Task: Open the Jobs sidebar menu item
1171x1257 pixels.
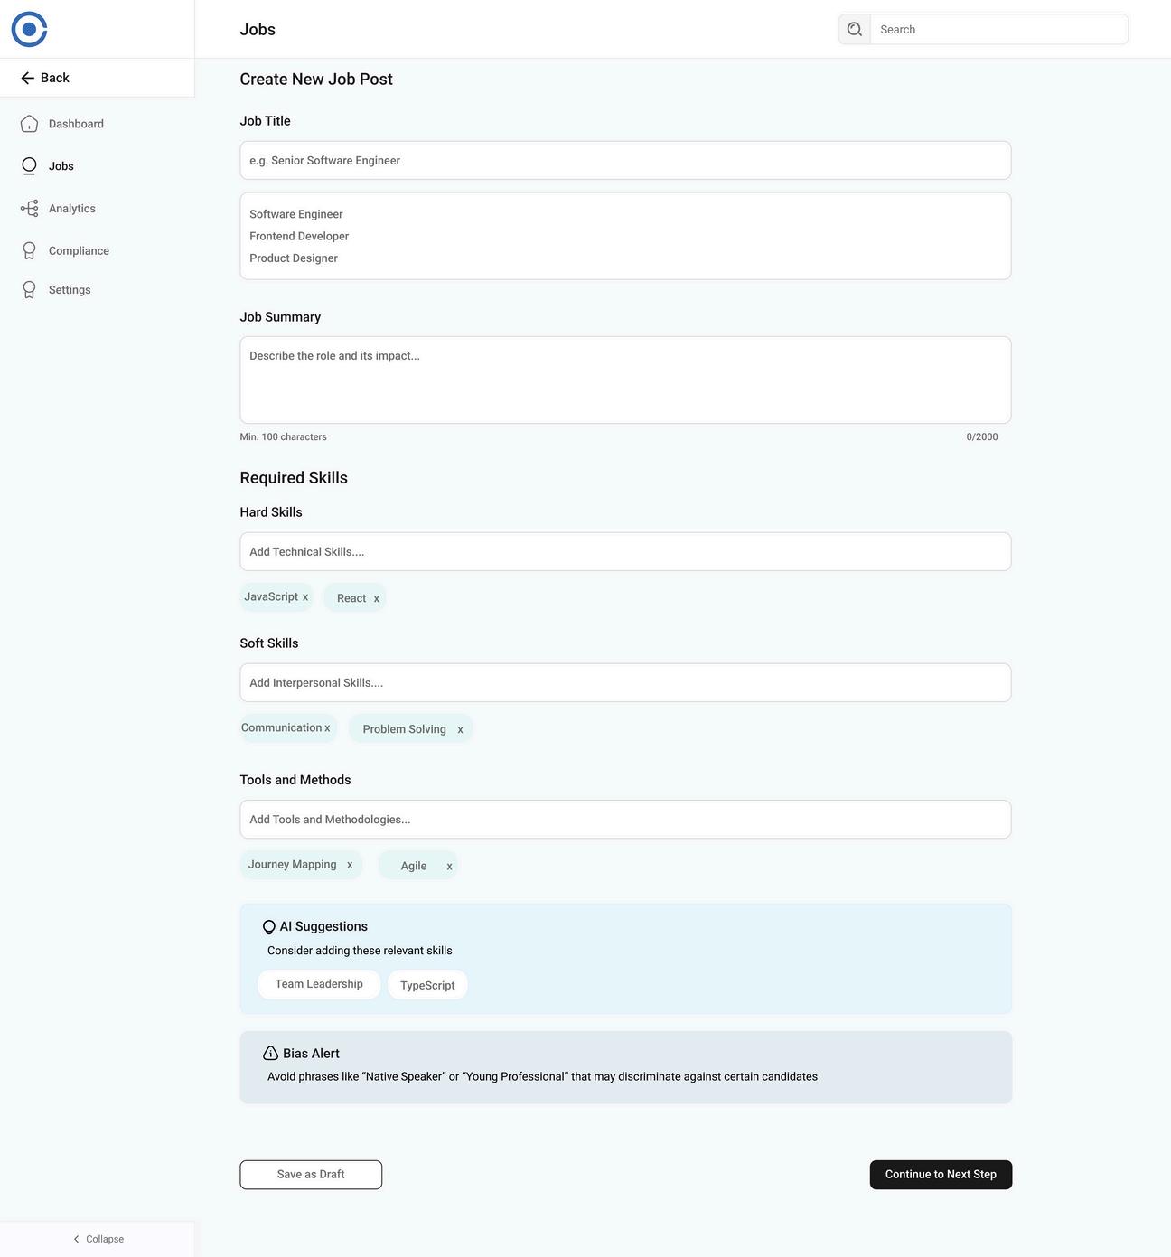Action: coord(61,166)
